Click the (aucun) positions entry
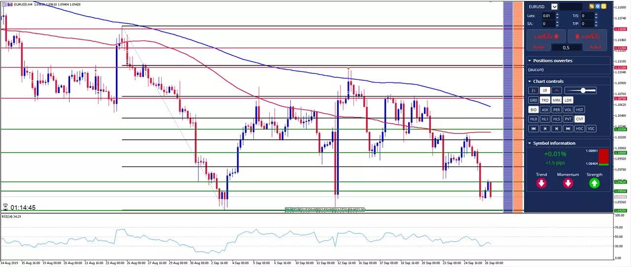This screenshot has height=267, width=631. click(x=536, y=70)
